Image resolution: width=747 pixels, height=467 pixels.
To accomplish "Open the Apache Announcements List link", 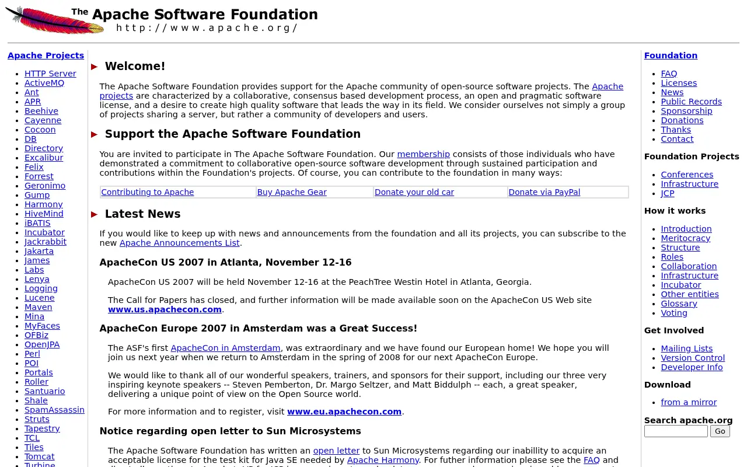I will click(x=180, y=243).
